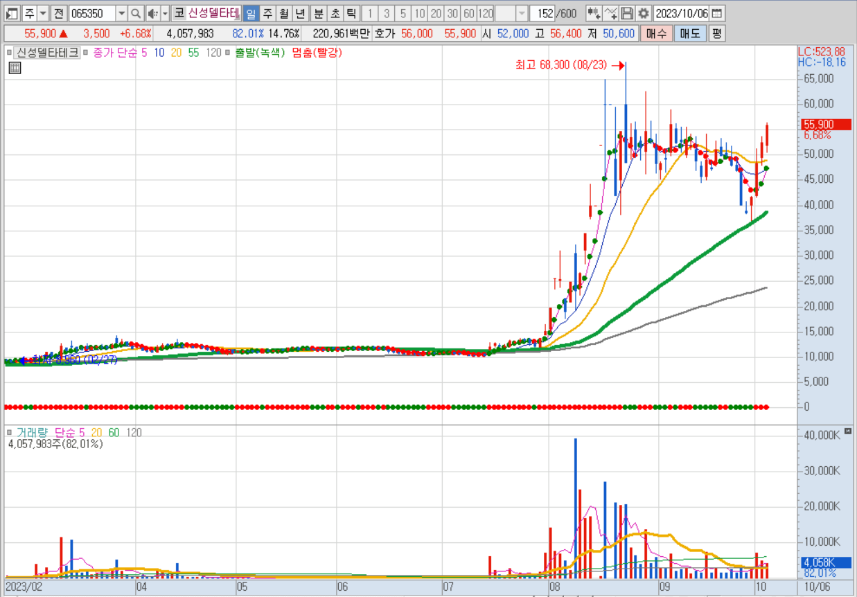Click the 코 KOSDAQ market badge
857x597 pixels.
(179, 13)
